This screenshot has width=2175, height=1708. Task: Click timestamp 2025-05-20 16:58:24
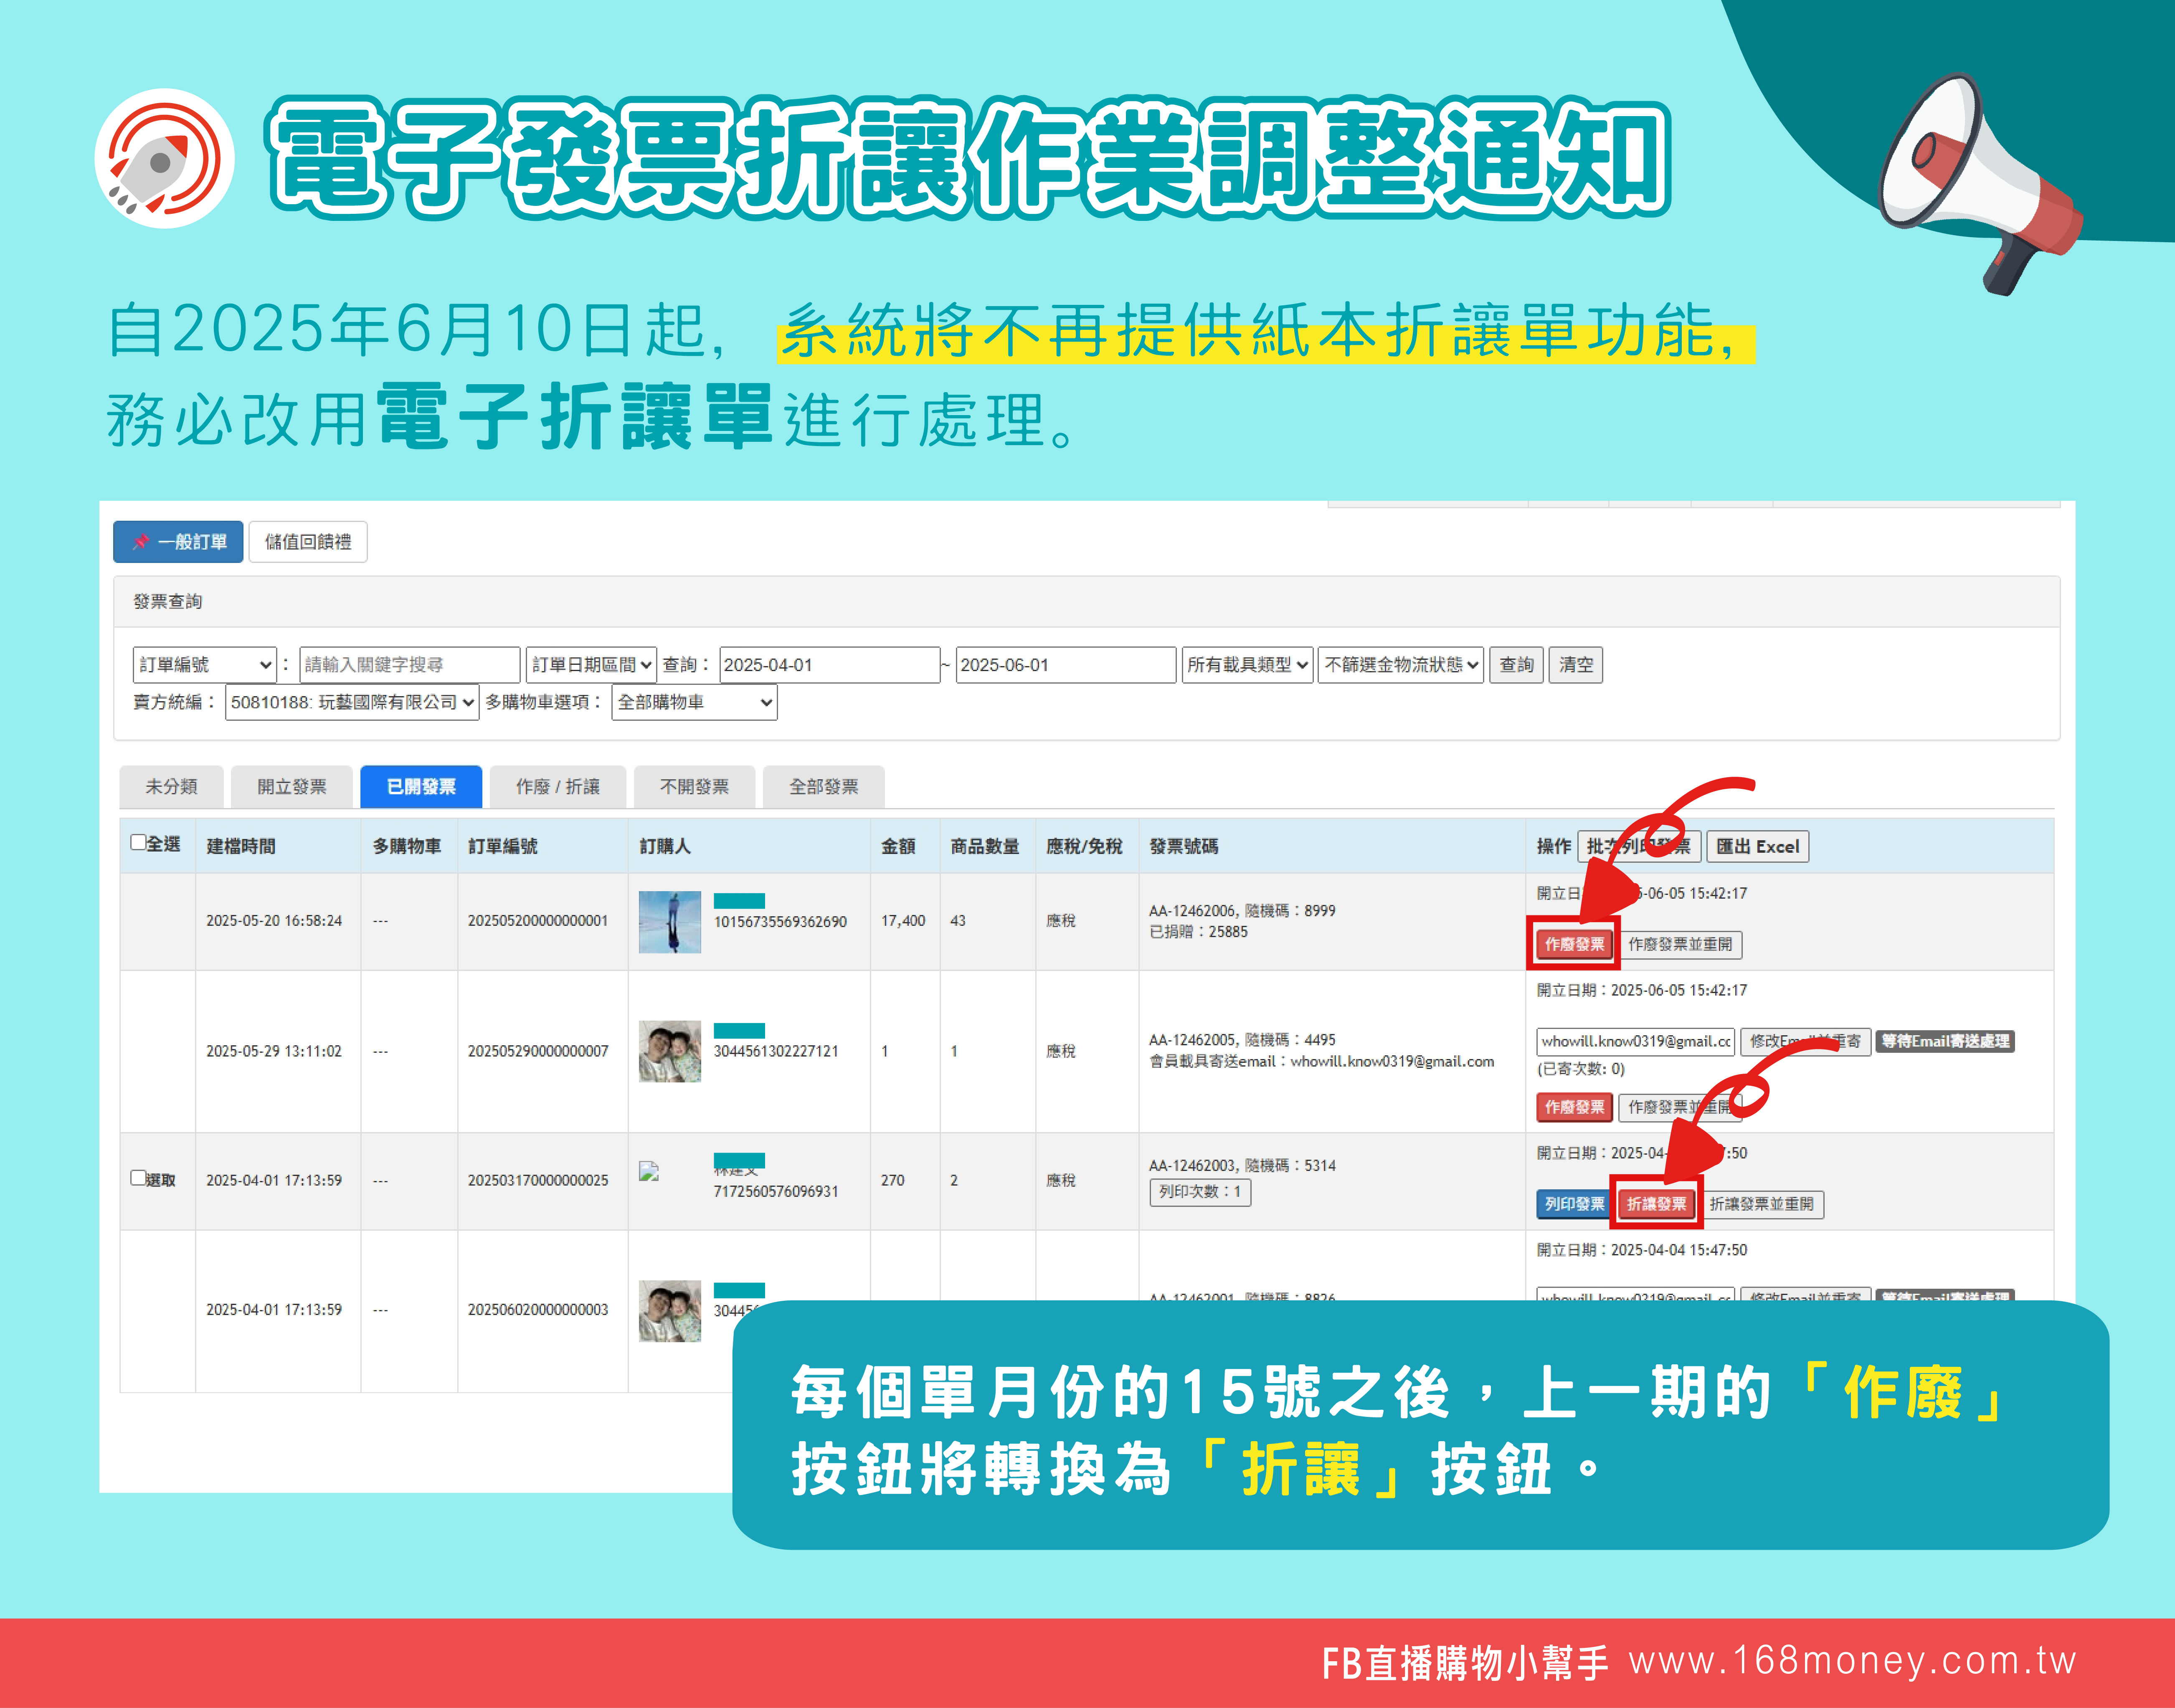point(274,920)
